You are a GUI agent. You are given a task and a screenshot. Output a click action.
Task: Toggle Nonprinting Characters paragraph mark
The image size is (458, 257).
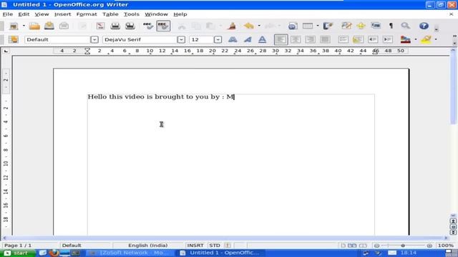point(391,26)
